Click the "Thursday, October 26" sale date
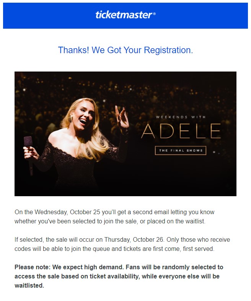Image resolution: width=251 pixels, height=301 pixels. click(x=134, y=240)
